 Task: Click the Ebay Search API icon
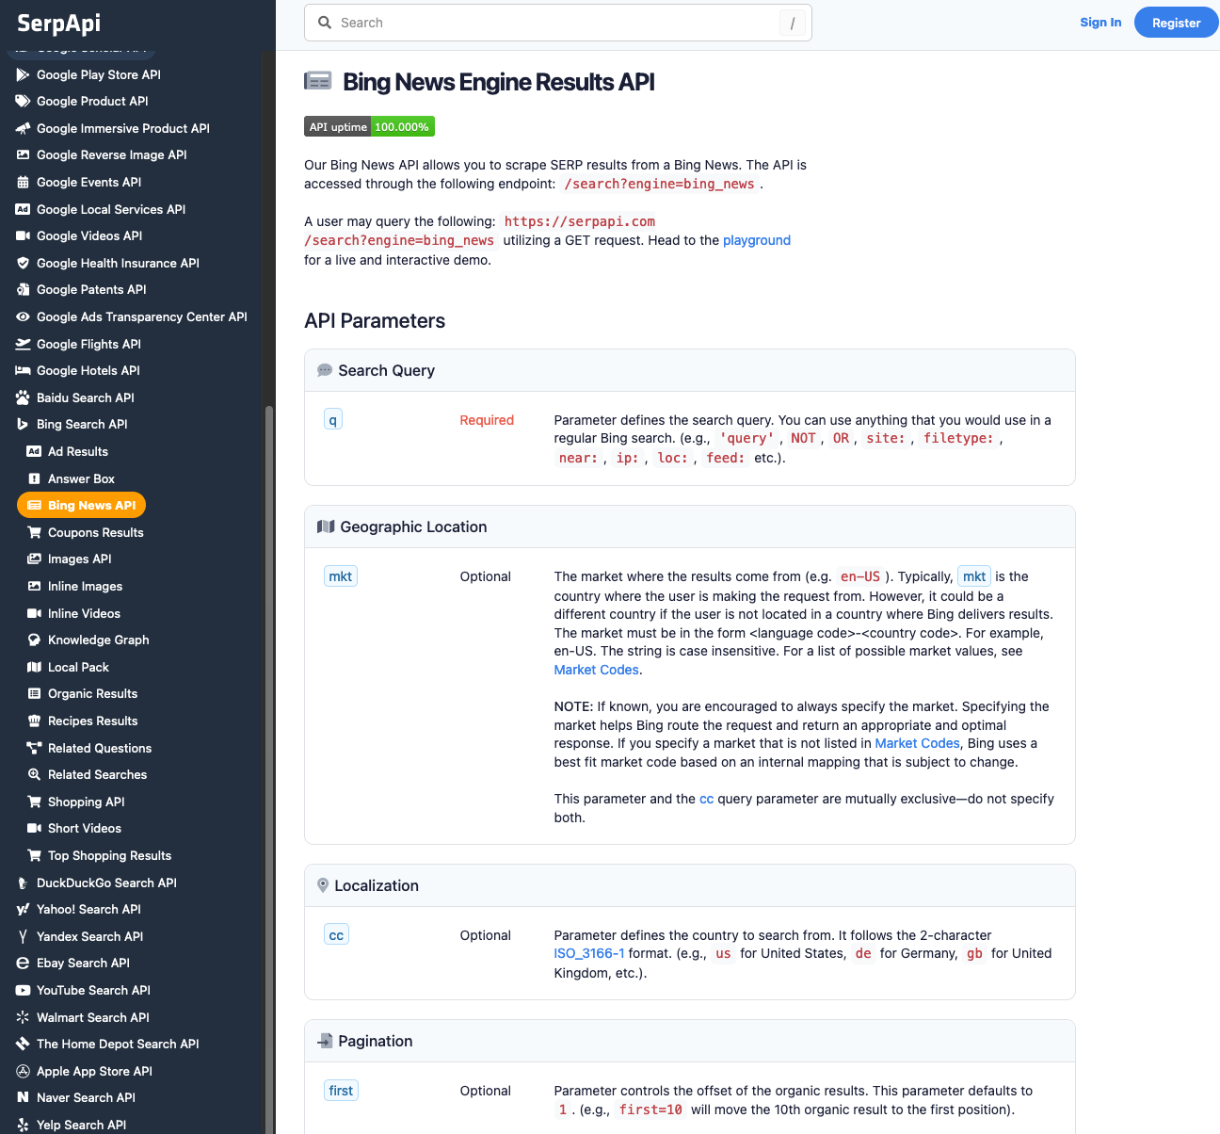[23, 963]
